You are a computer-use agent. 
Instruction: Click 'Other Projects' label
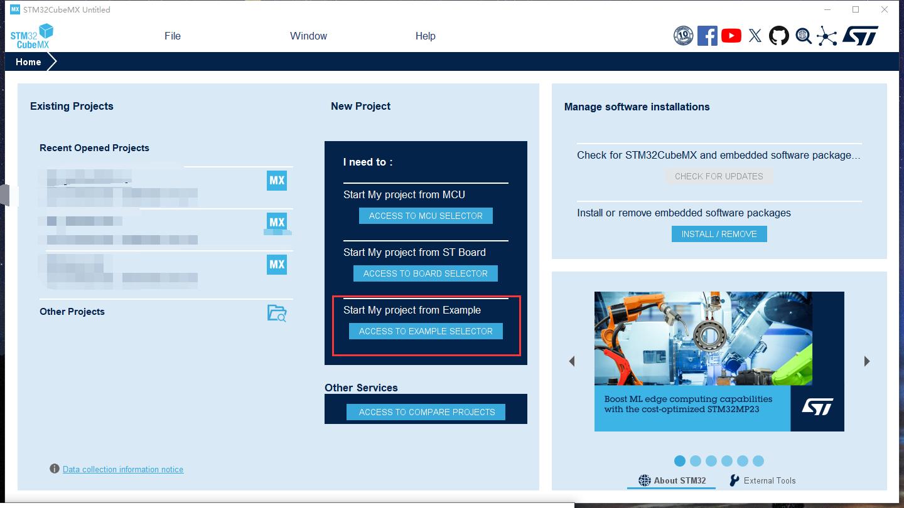(72, 312)
